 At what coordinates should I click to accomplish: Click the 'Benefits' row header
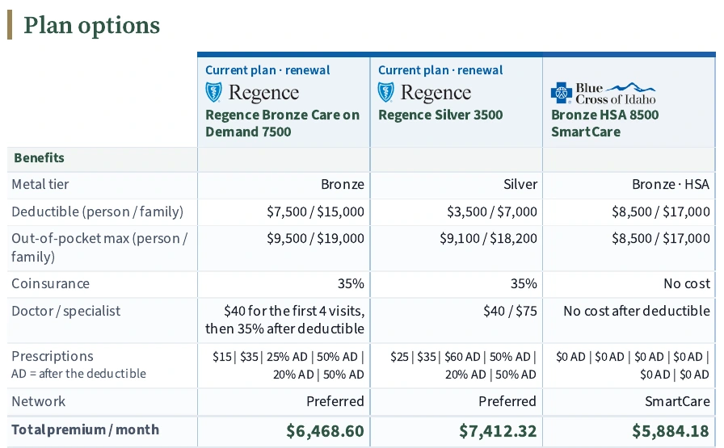(39, 157)
